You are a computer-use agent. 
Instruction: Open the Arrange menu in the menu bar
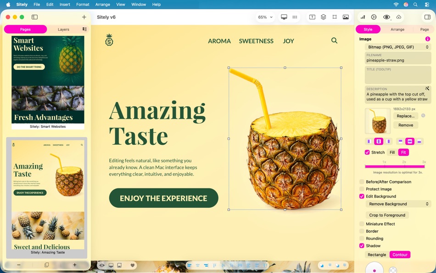102,4
